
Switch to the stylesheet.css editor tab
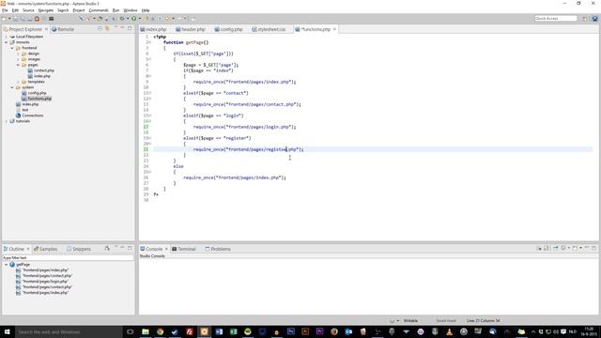point(269,29)
